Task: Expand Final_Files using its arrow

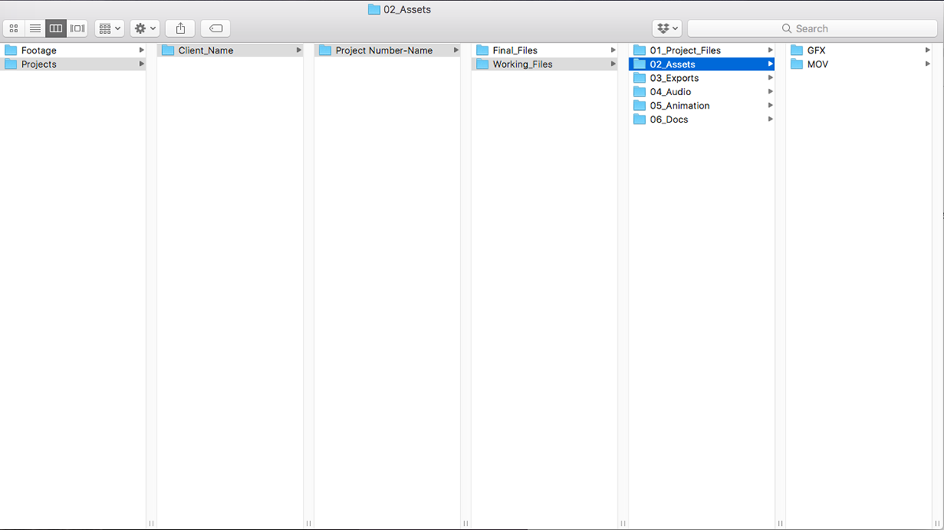Action: (x=614, y=50)
